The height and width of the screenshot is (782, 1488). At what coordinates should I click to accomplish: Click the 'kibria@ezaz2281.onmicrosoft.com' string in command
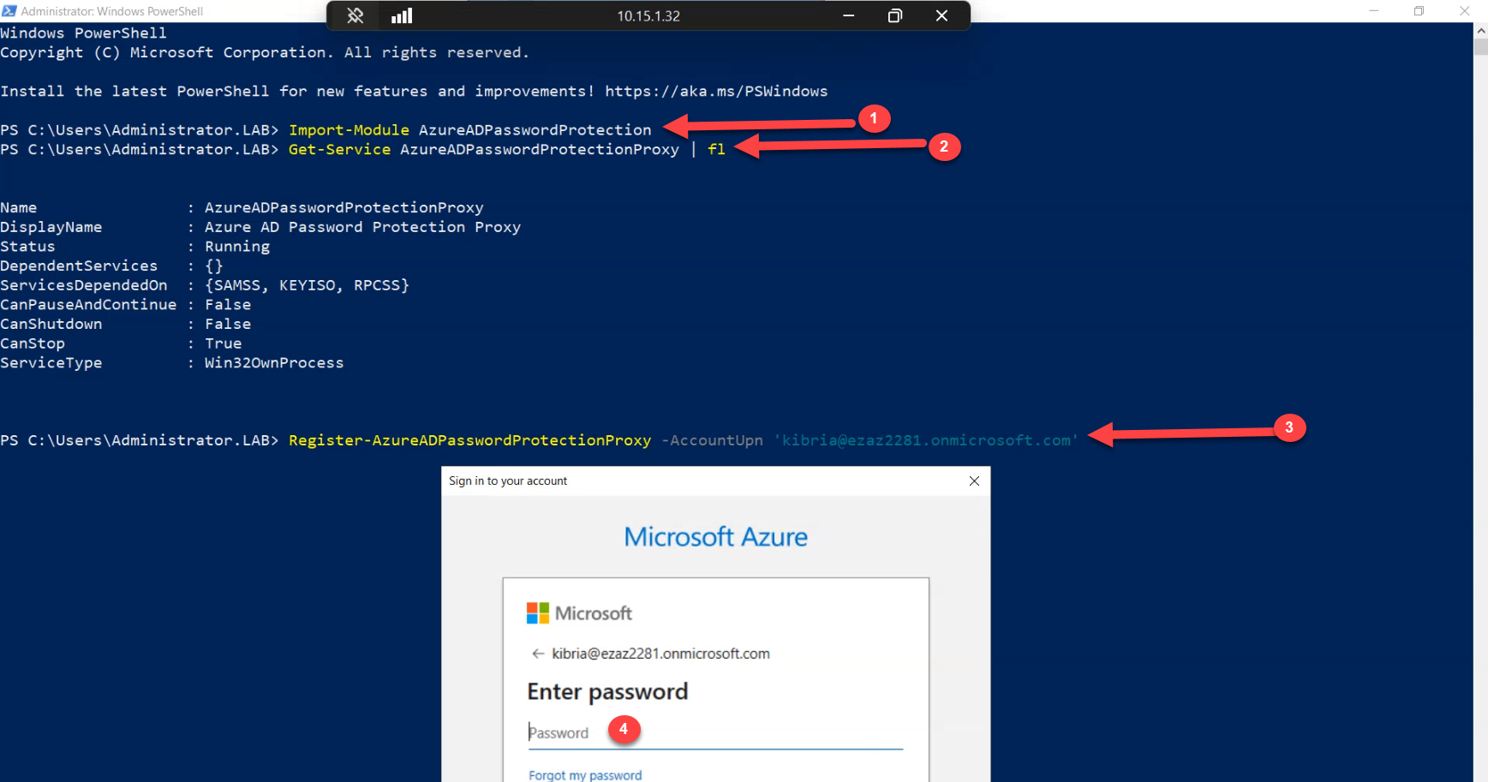click(x=926, y=439)
